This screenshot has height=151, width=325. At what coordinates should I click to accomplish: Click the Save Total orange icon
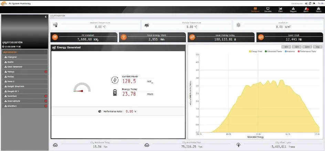(x=261, y=37)
